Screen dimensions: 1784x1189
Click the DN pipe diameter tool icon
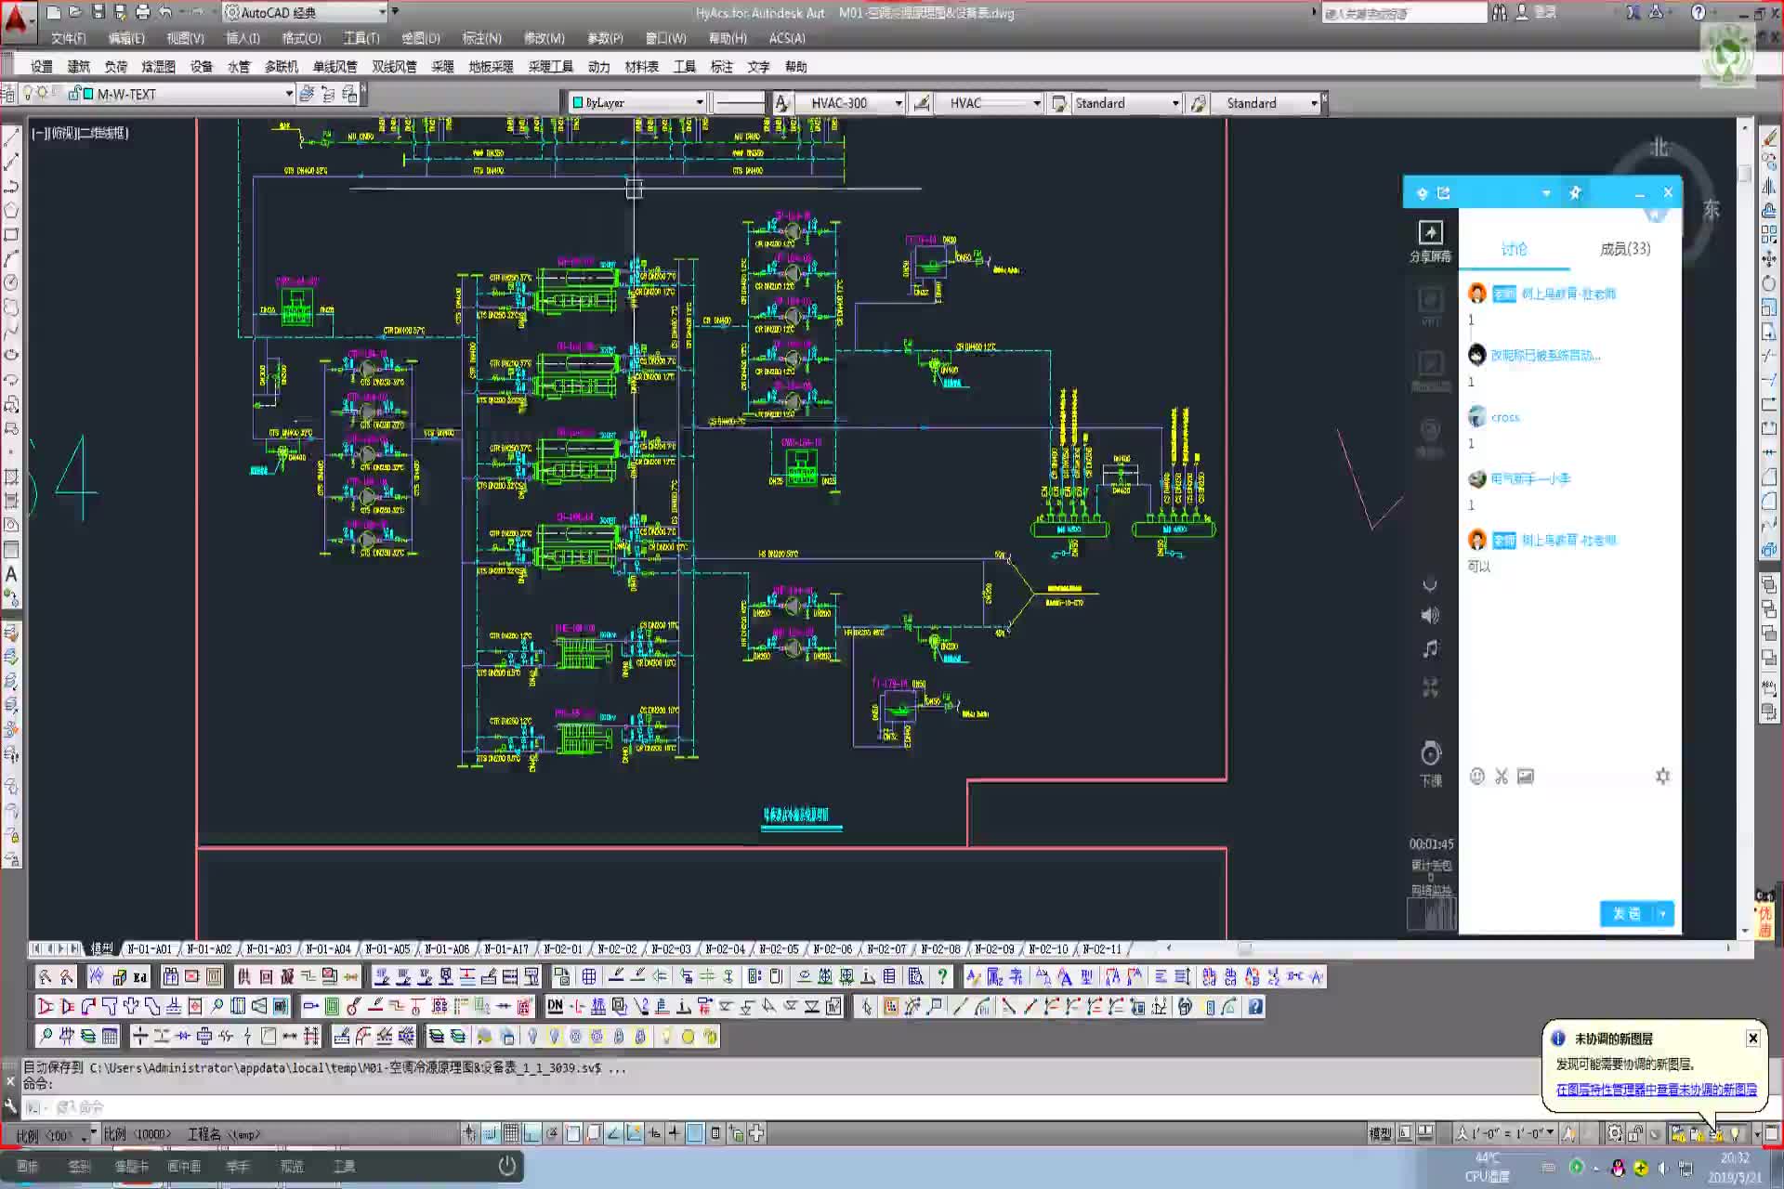tap(555, 1006)
